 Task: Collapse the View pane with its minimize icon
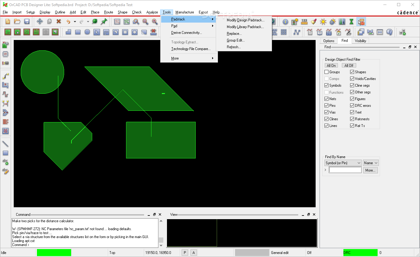(x=303, y=215)
